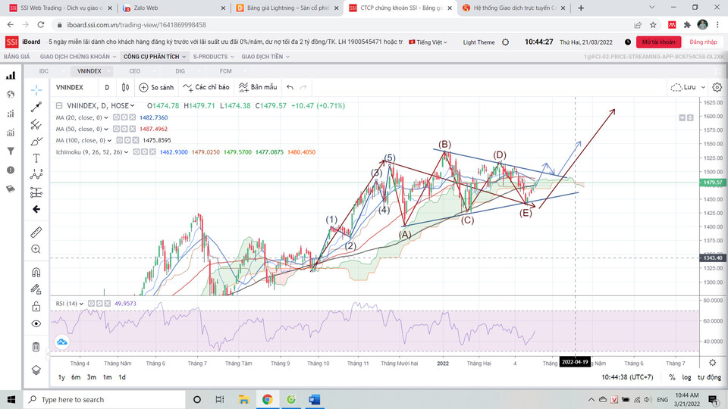Screen dimensions: 728x409
Task: Toggle magnet mode for drawings
Action: 36,273
